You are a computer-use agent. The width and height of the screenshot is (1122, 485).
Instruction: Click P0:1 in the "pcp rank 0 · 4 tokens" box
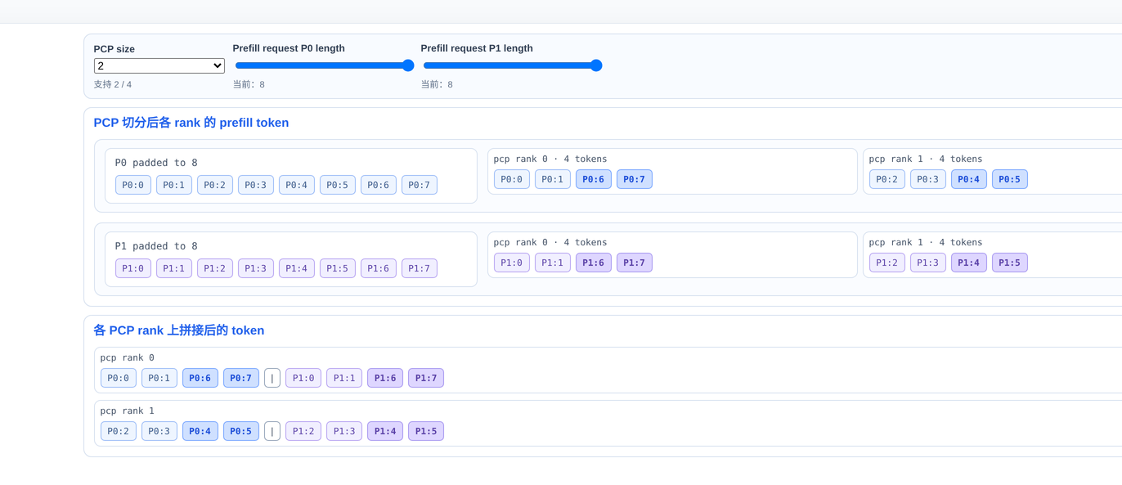(x=553, y=179)
